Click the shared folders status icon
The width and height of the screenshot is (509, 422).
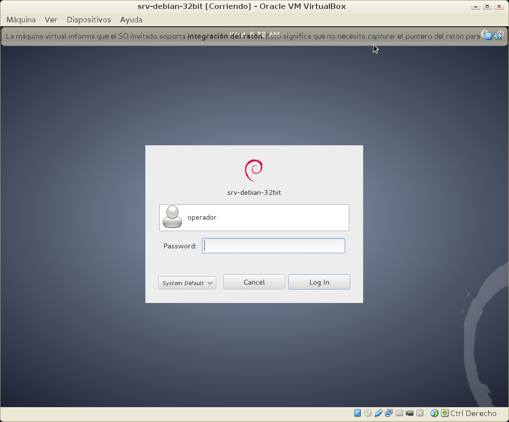[399, 413]
